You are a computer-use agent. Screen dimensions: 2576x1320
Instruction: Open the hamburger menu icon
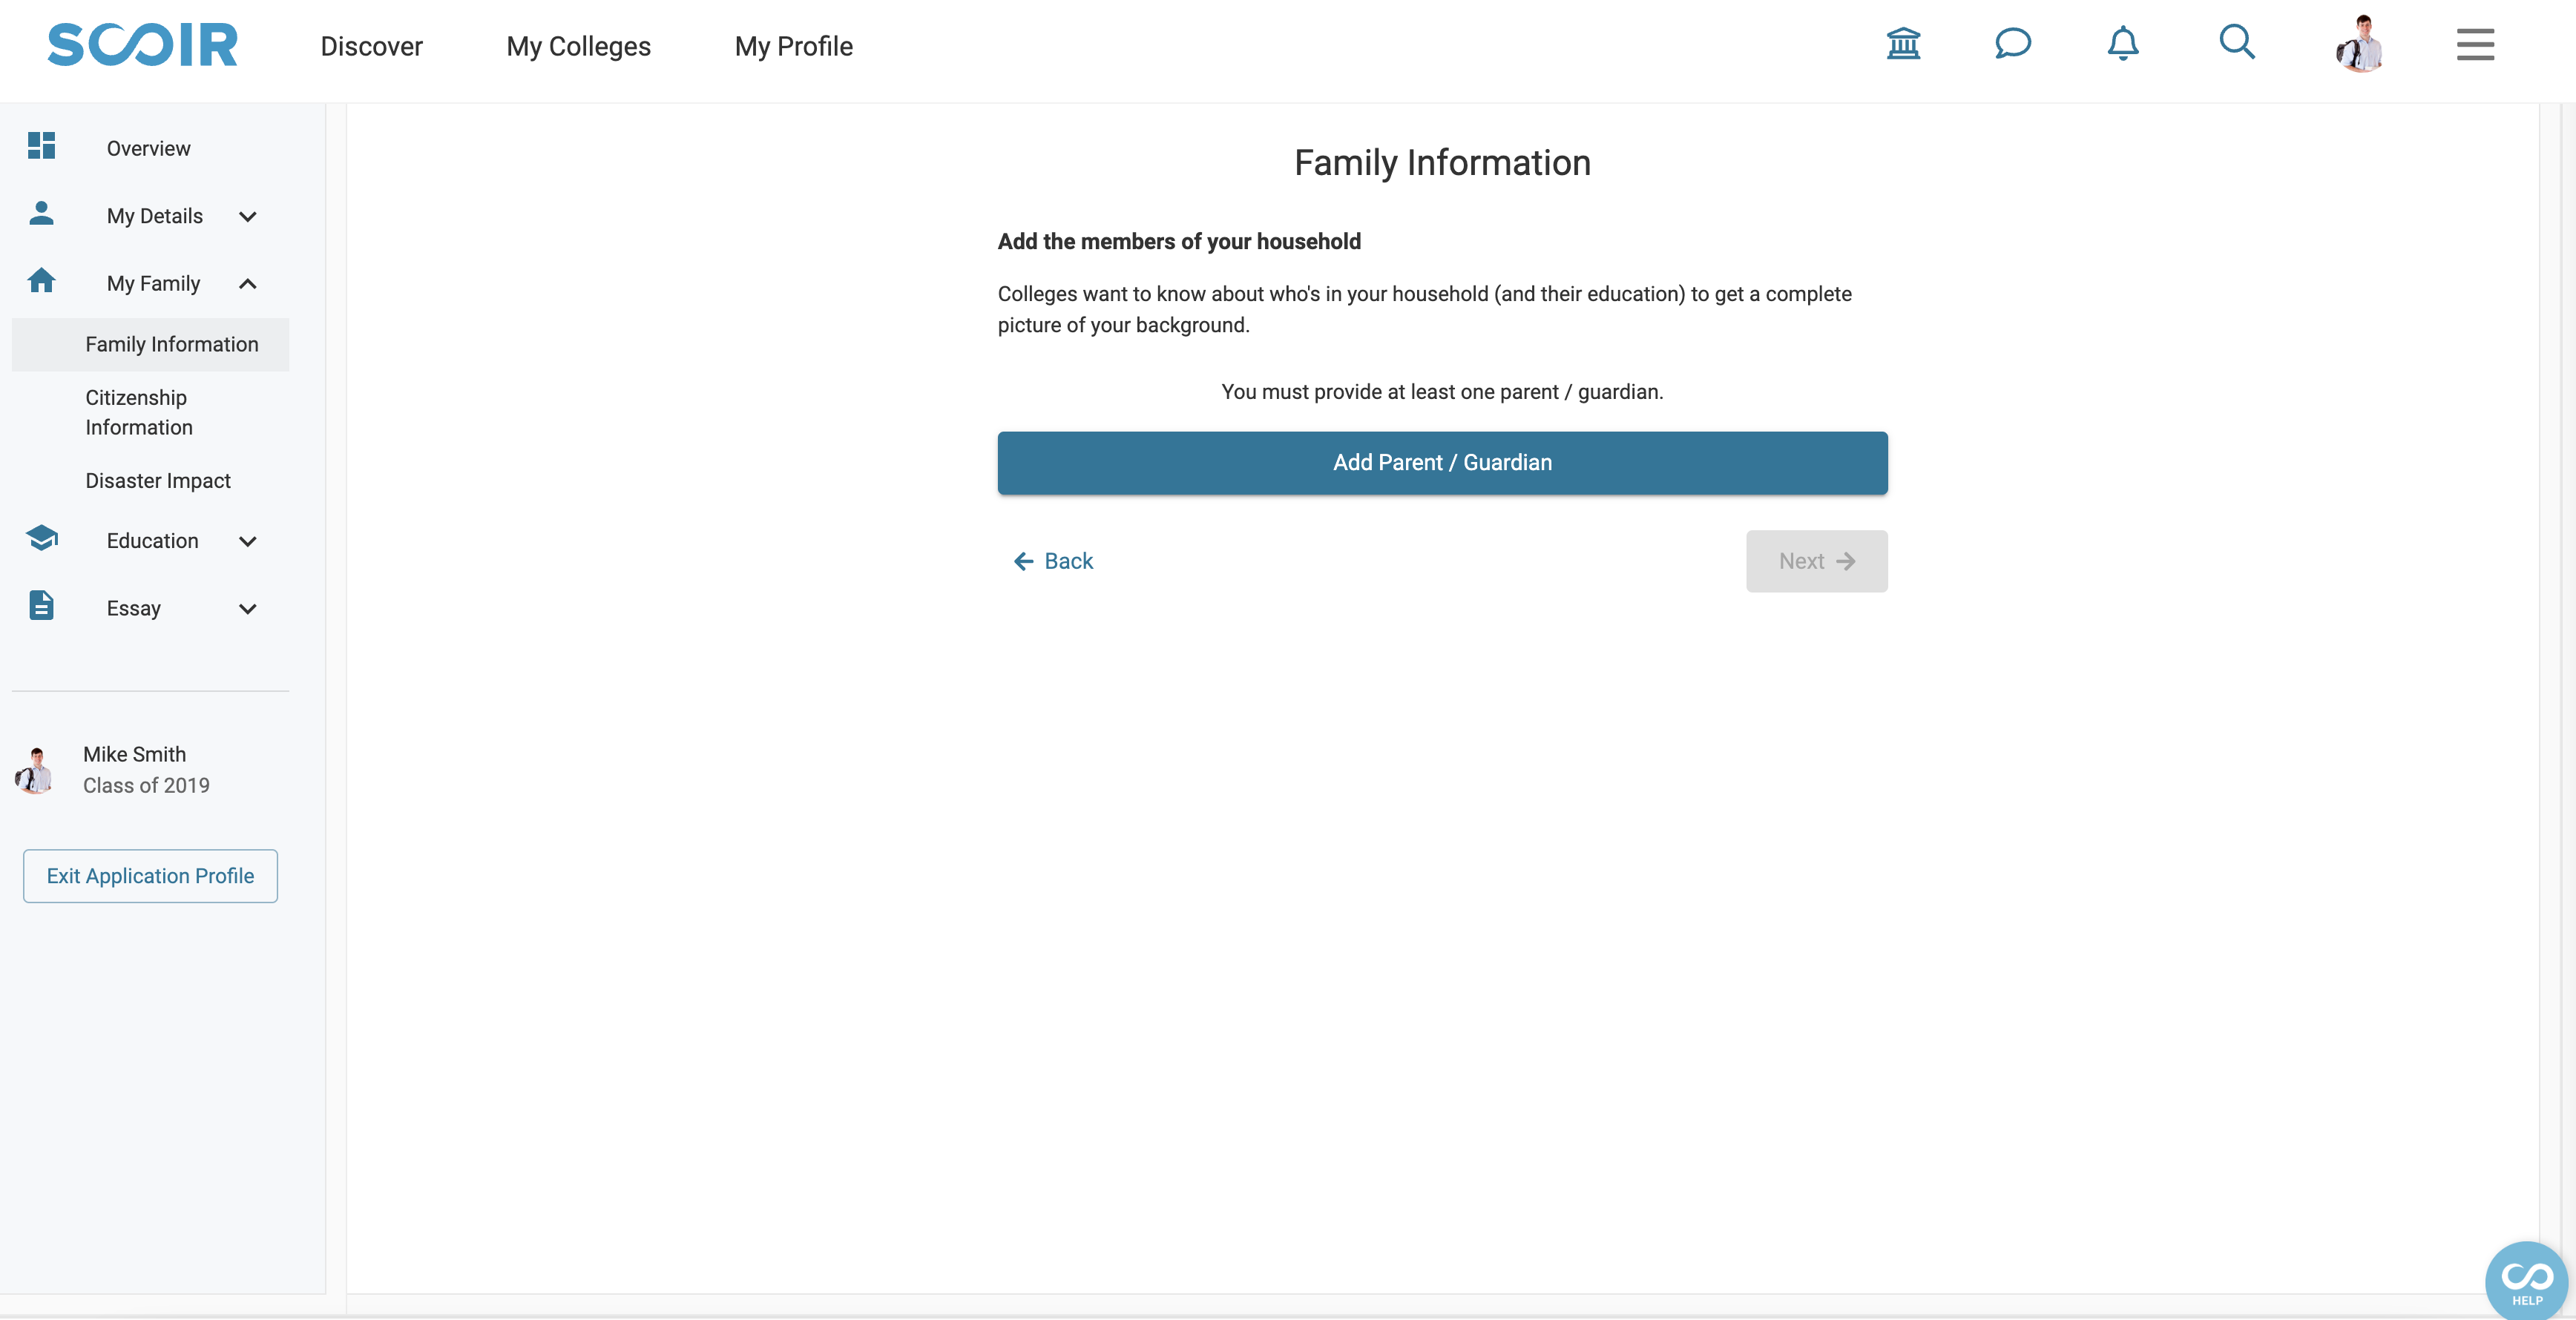2475,45
